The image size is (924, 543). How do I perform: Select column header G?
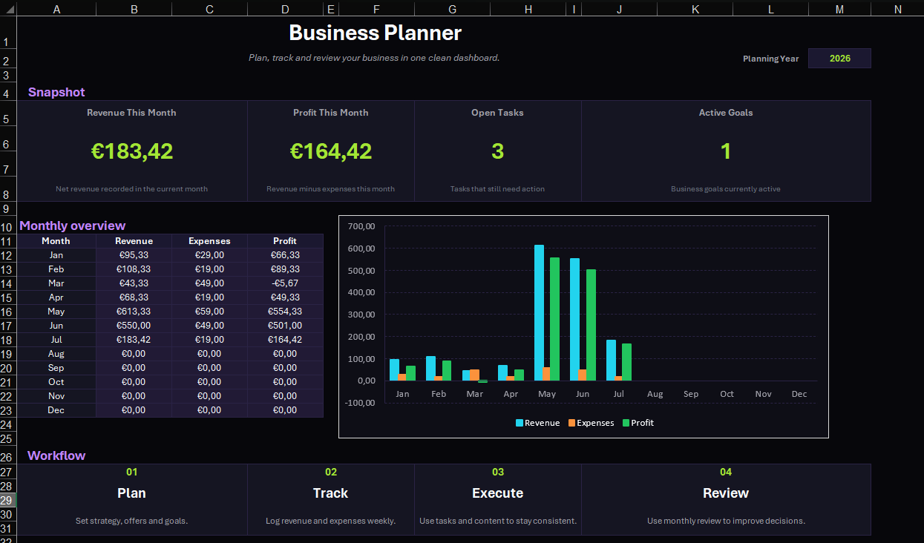(453, 9)
